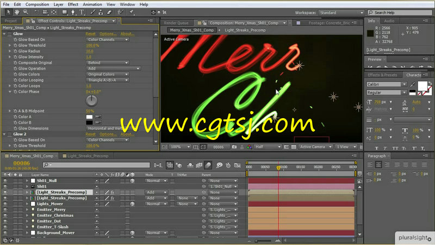Select the Horizontal Type tool
This screenshot has width=435, height=245.
(82, 12)
